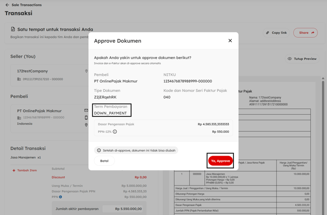Click the chain icon on Copy link
Viewport: 327px width, 215px height.
pos(268,33)
